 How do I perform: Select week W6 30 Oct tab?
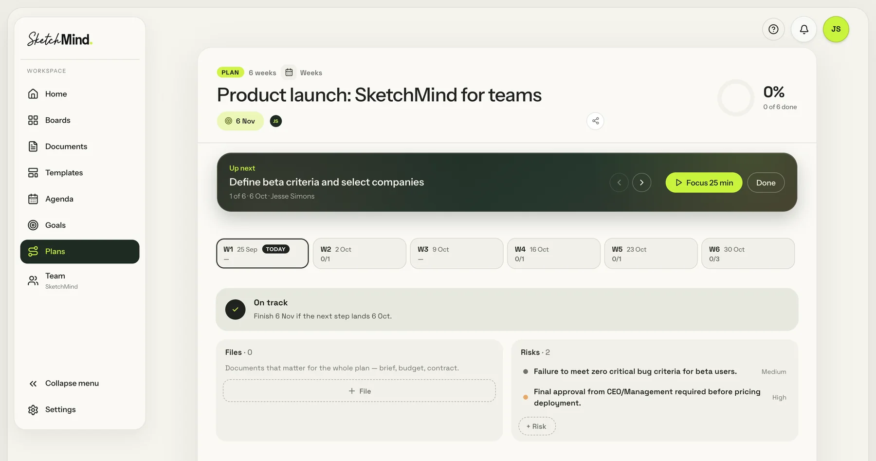coord(748,253)
